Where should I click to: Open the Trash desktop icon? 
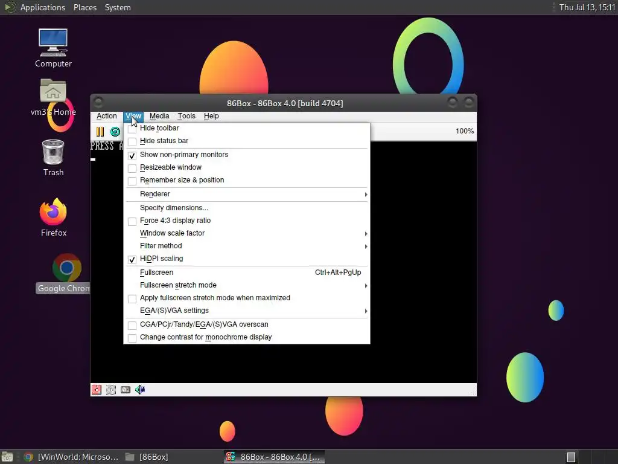(x=53, y=158)
